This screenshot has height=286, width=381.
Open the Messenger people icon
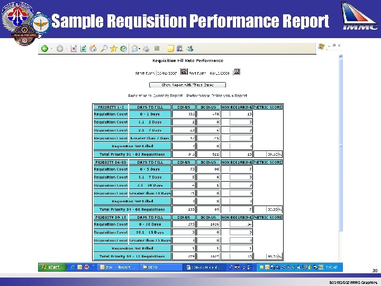click(x=190, y=49)
